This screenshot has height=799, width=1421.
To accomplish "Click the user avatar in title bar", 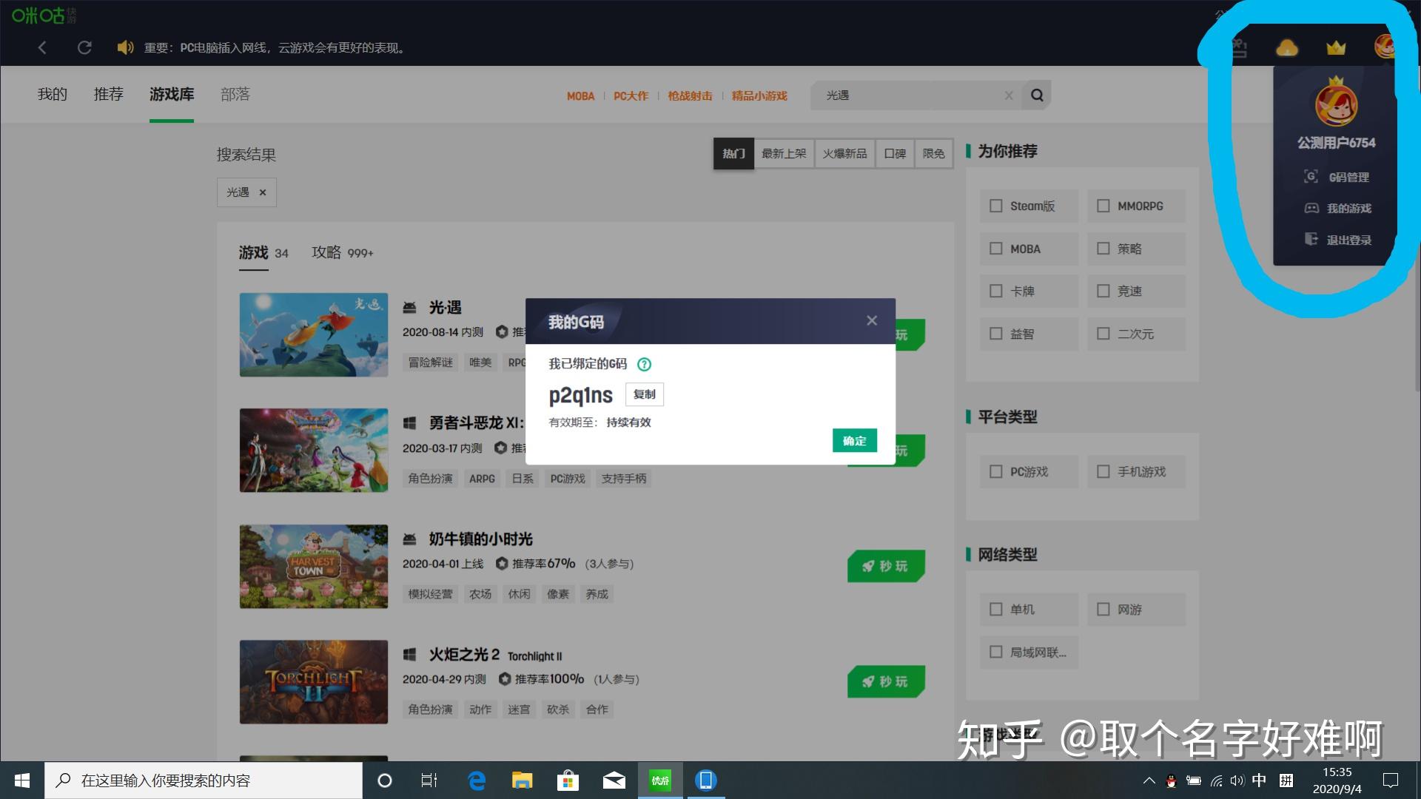I will point(1384,47).
